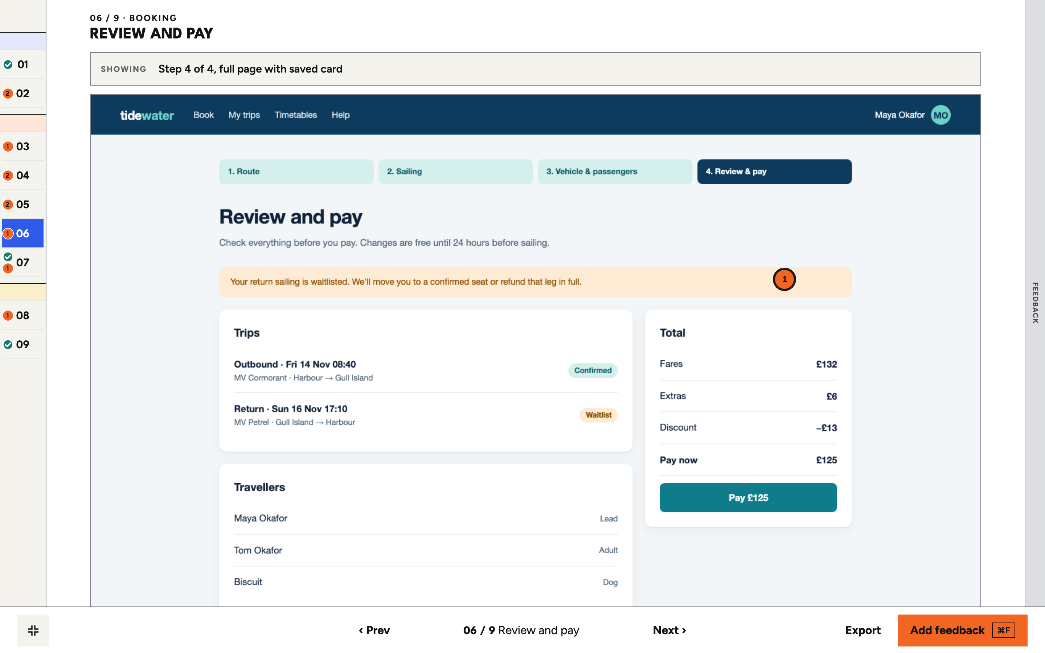The height and width of the screenshot is (653, 1045).
Task: Click the waitlisted return sailing notice text
Action: pyautogui.click(x=405, y=282)
